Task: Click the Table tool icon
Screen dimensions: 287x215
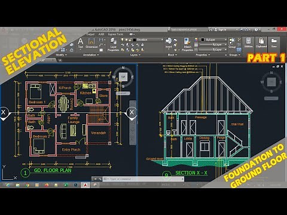Action: pos(101,50)
